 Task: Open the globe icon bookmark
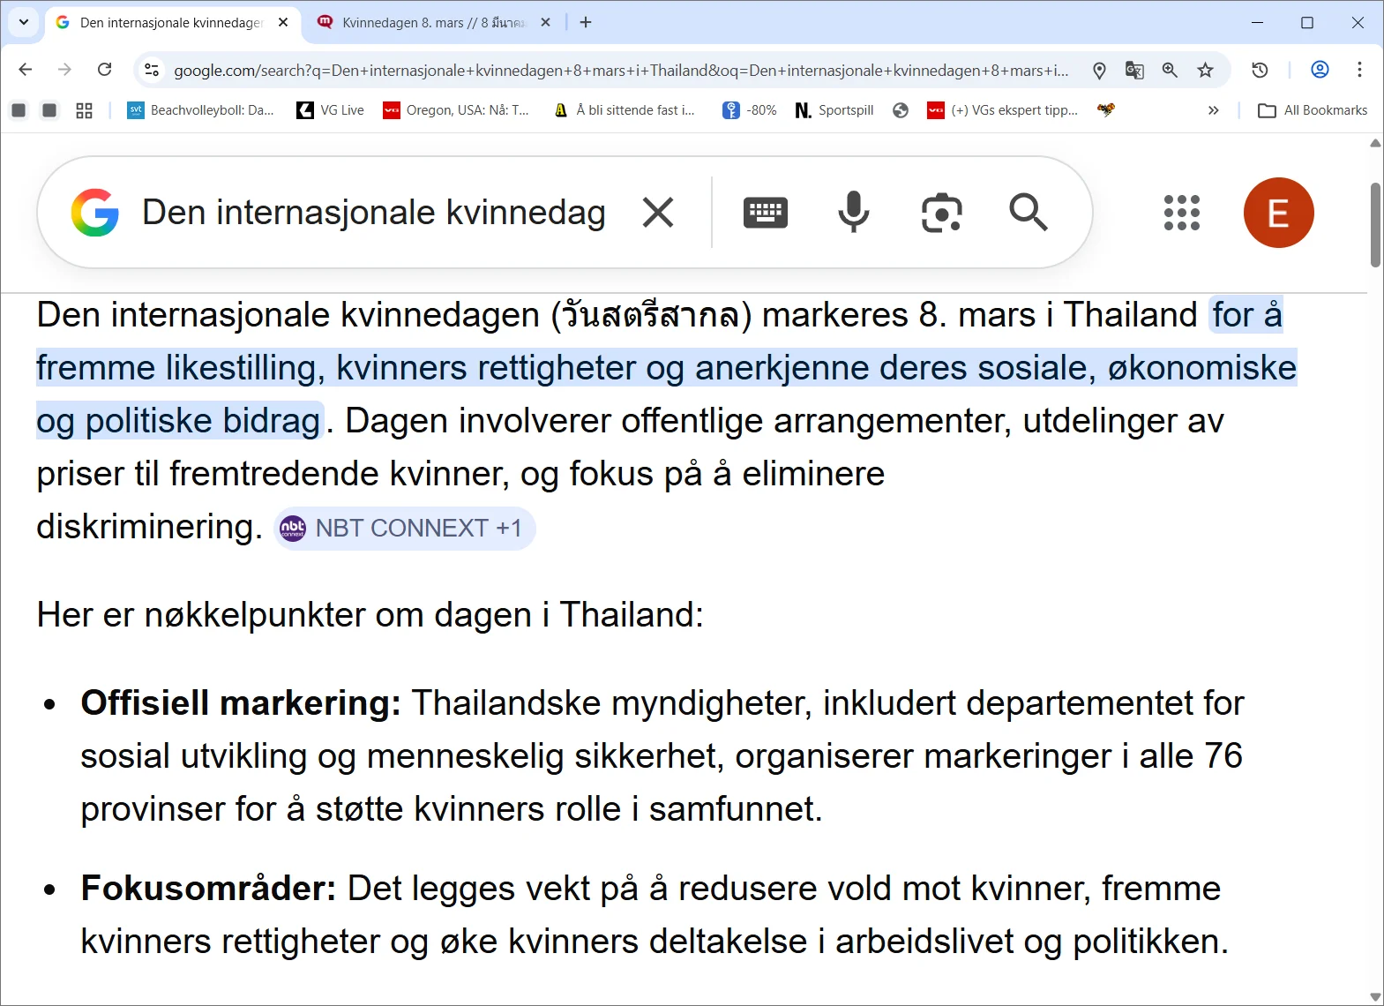(901, 110)
